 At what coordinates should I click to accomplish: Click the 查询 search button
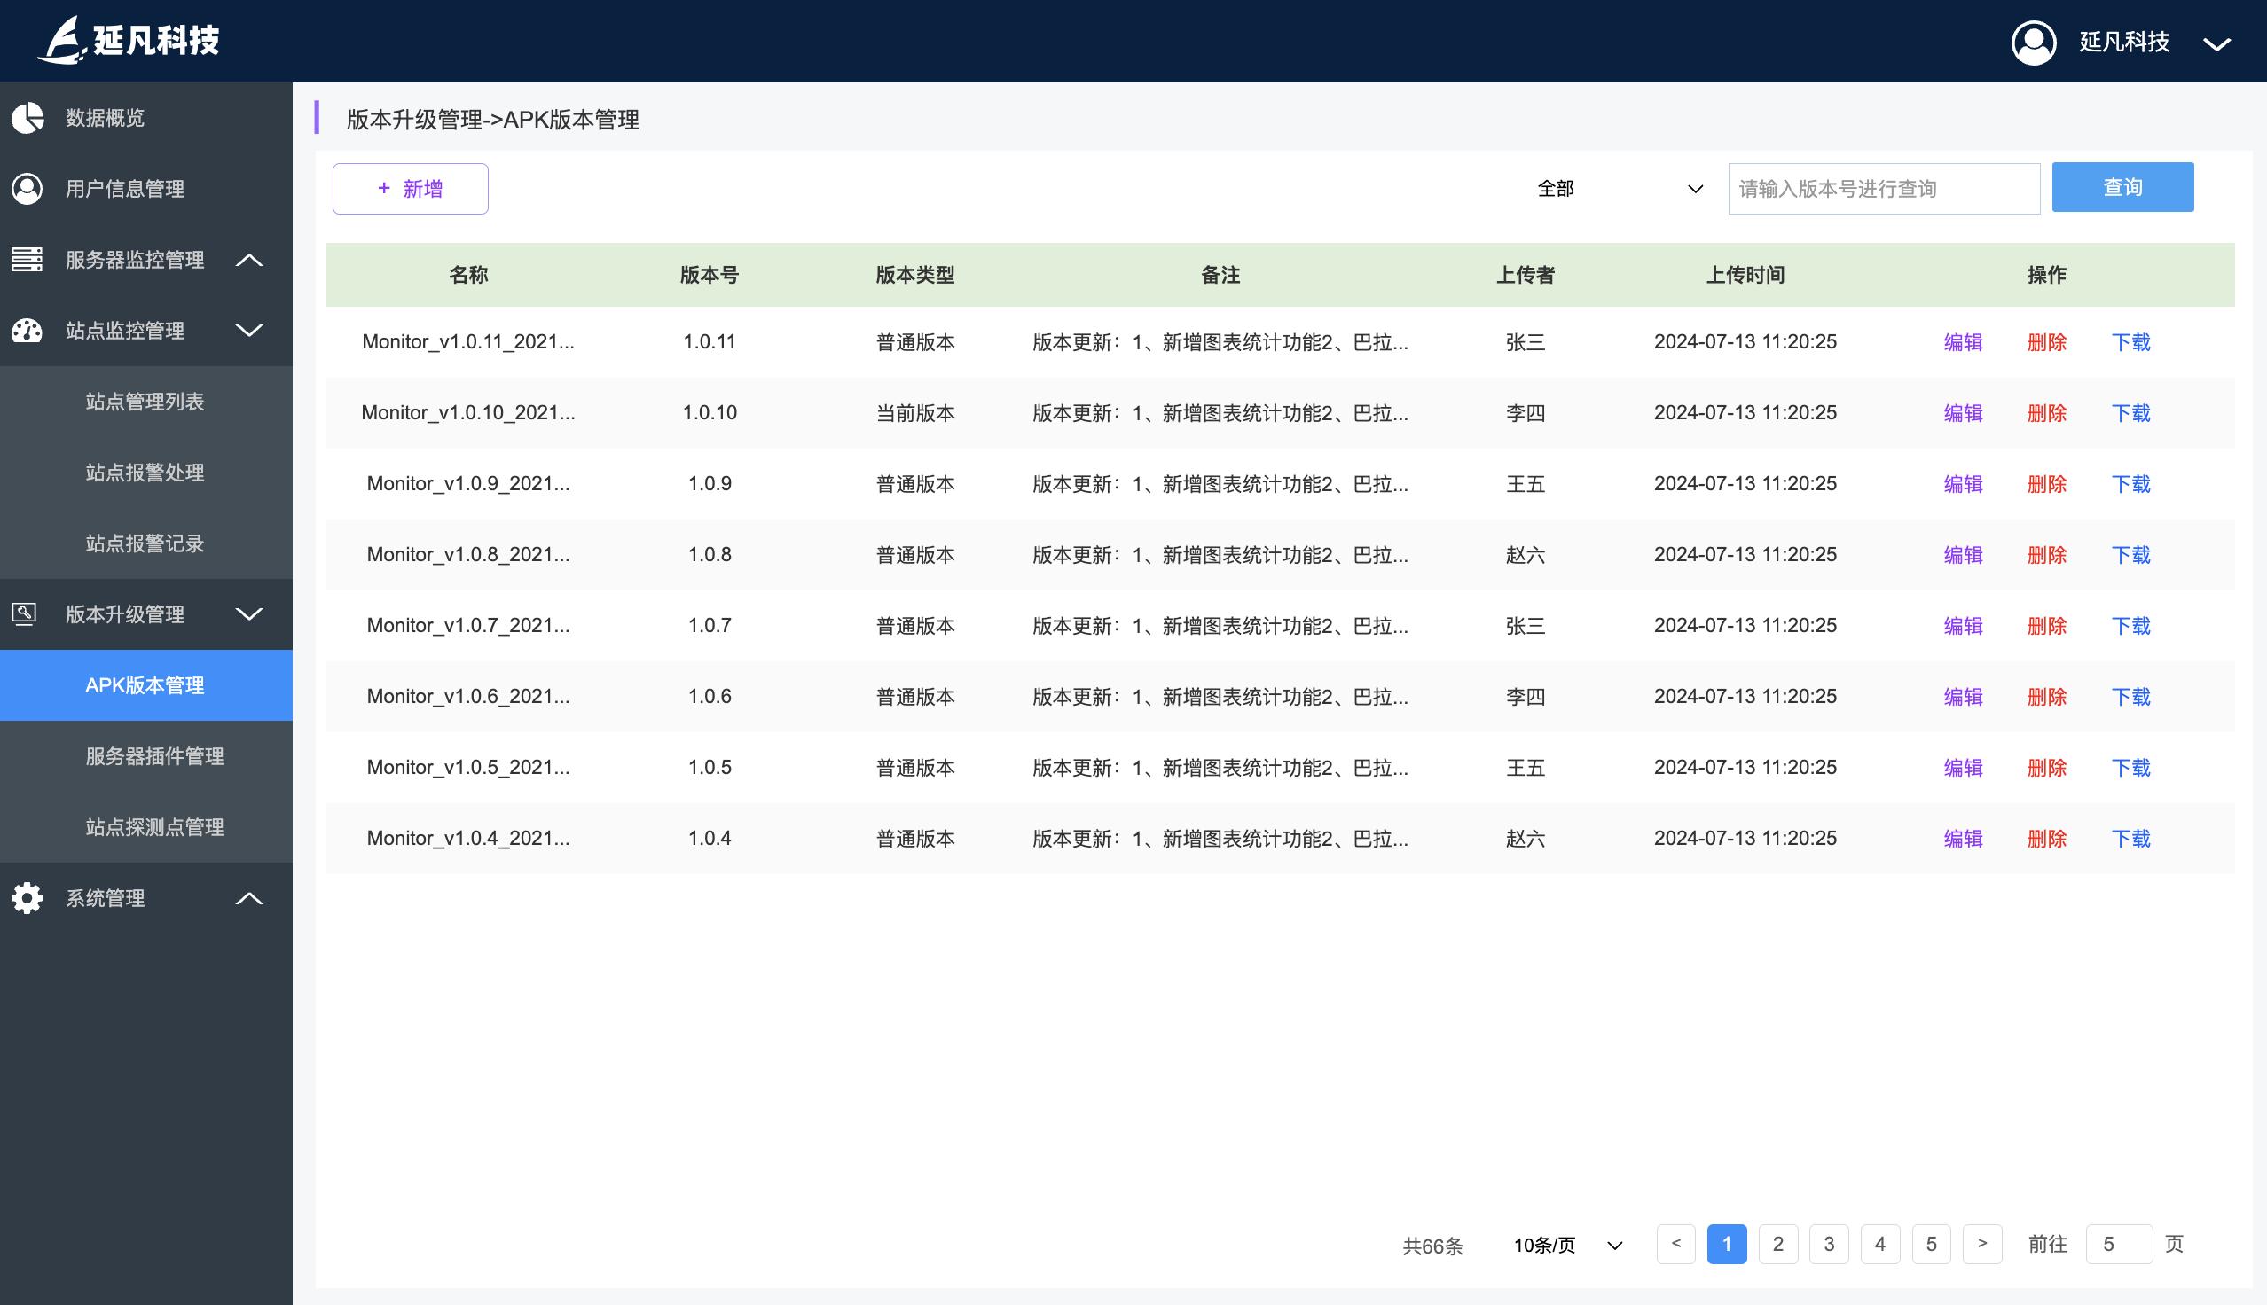2122,187
